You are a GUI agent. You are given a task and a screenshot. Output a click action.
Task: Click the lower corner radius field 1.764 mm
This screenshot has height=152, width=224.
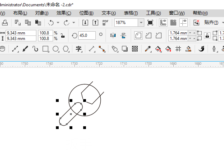tap(178, 39)
